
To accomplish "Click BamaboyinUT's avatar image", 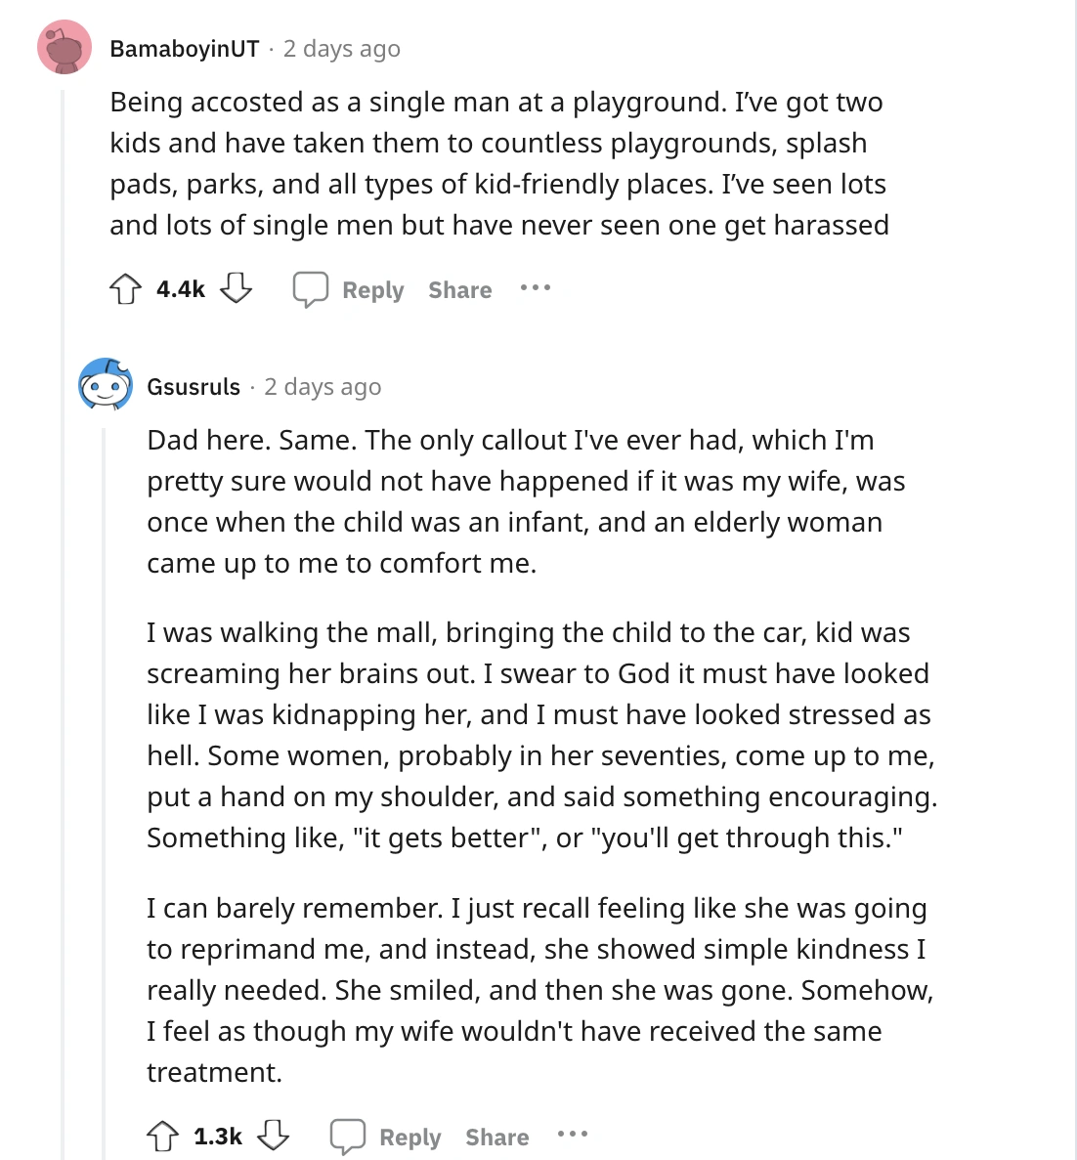I will coord(65,47).
